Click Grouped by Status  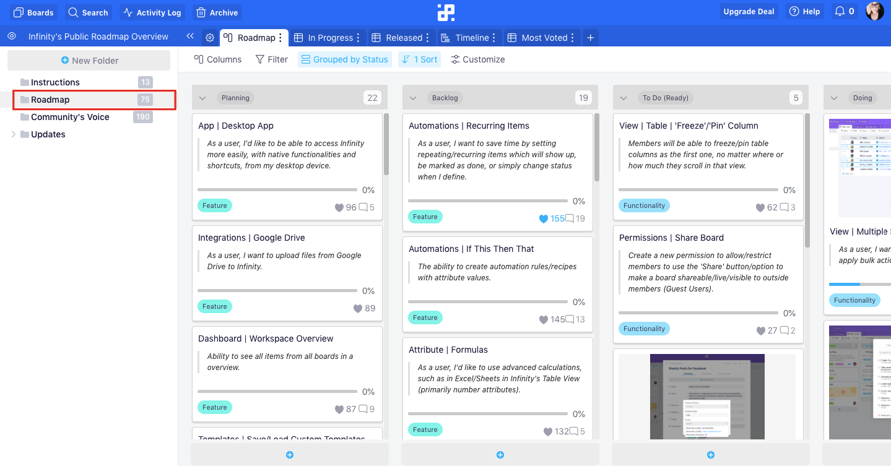point(344,59)
